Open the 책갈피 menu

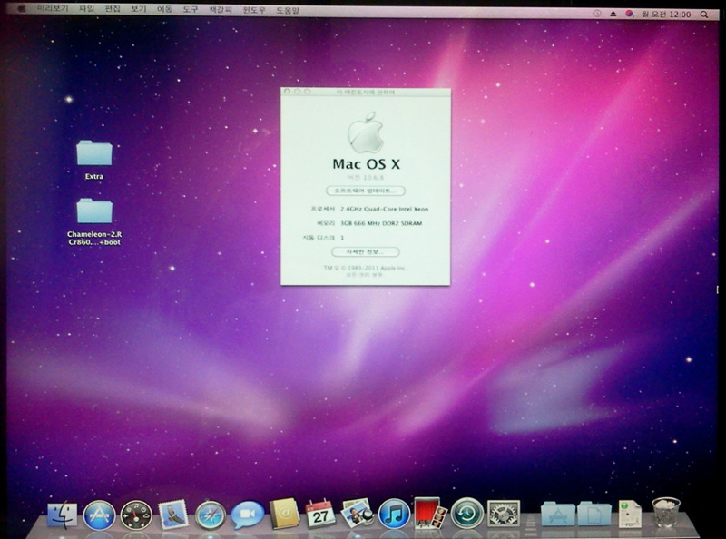[x=221, y=10]
